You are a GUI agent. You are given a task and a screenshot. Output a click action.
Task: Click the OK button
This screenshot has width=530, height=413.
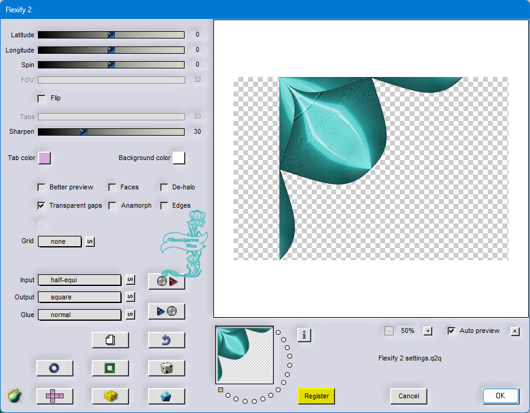(501, 396)
